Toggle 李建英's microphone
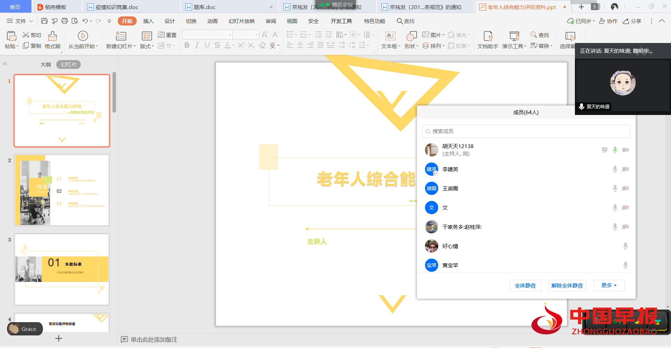Screen dimensions: 671x348 coord(615,169)
